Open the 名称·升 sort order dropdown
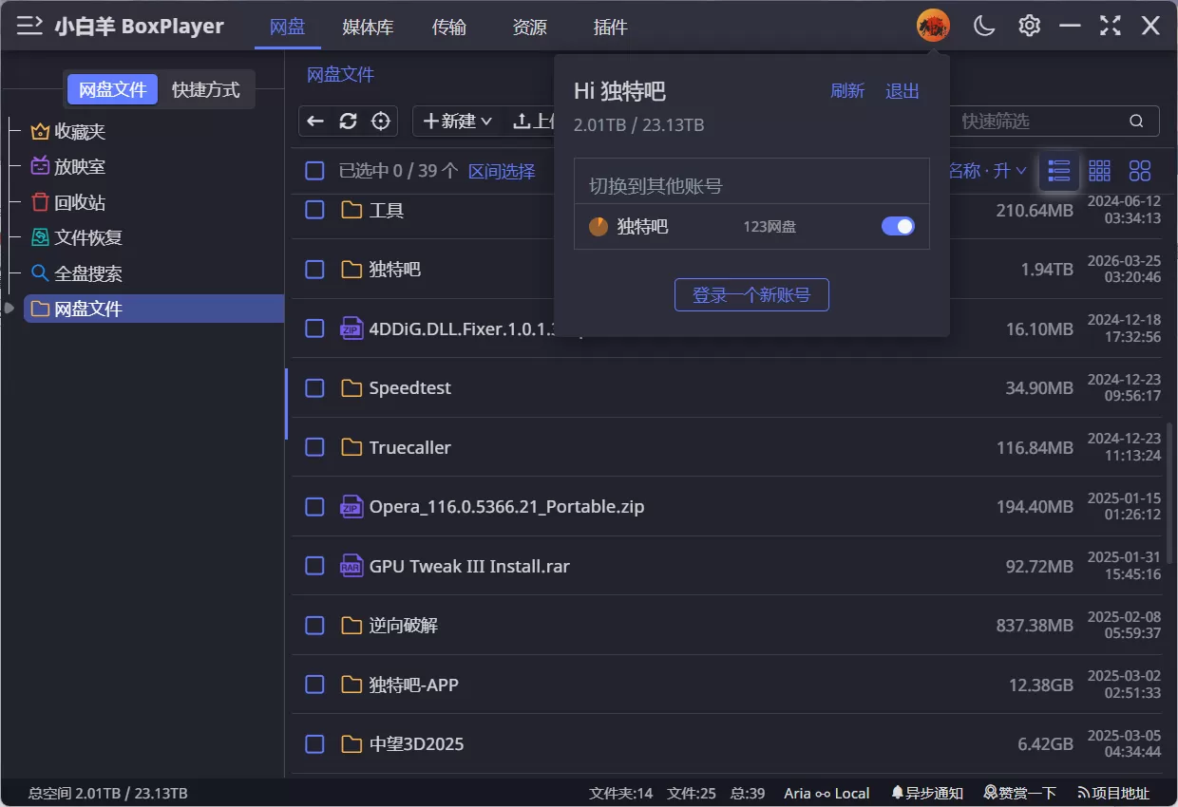This screenshot has width=1178, height=807. click(x=988, y=170)
